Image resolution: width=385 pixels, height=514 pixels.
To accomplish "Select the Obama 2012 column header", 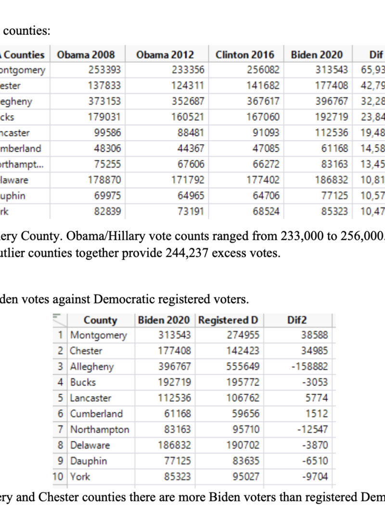I will coord(165,54).
